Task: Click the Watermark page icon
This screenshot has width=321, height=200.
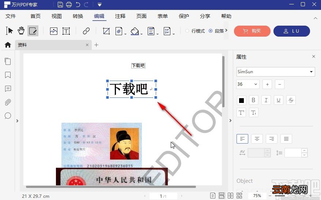Action: point(119,31)
